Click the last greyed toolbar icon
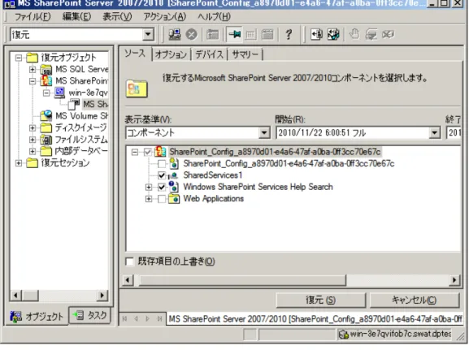This screenshot has width=469, height=350. (388, 35)
